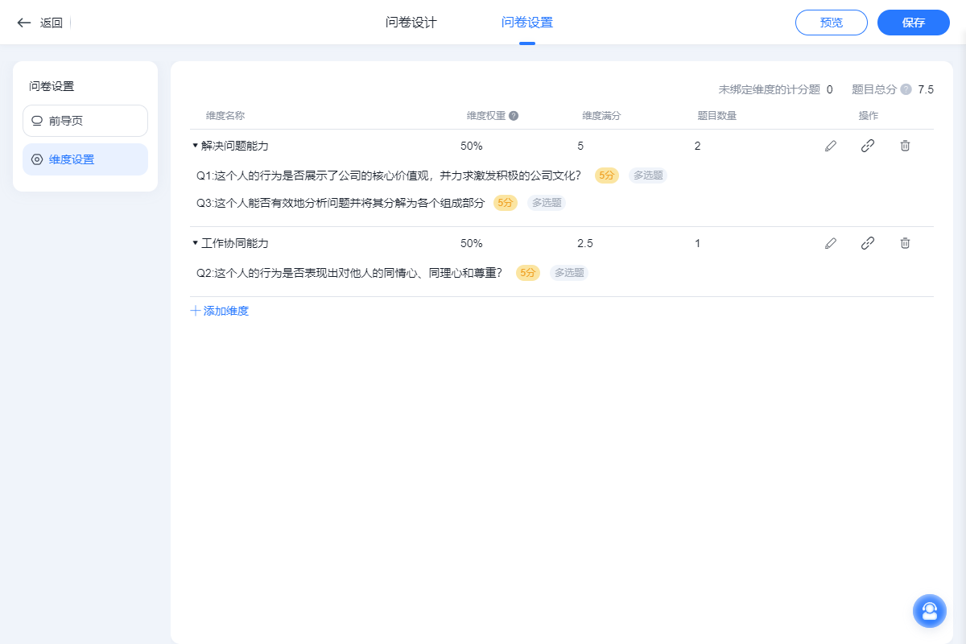Image resolution: width=966 pixels, height=644 pixels.
Task: Click the 未绑定维度的计分题 label
Action: click(769, 89)
